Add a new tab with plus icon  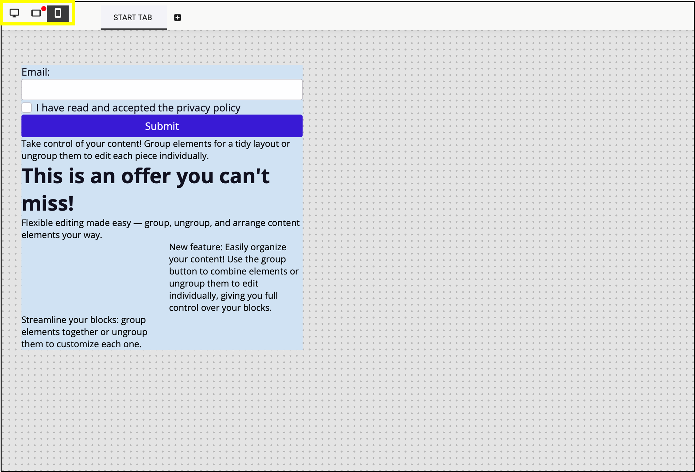tap(177, 17)
